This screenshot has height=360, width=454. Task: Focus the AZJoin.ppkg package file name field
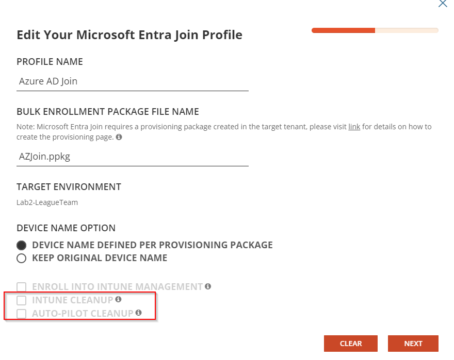(x=133, y=157)
